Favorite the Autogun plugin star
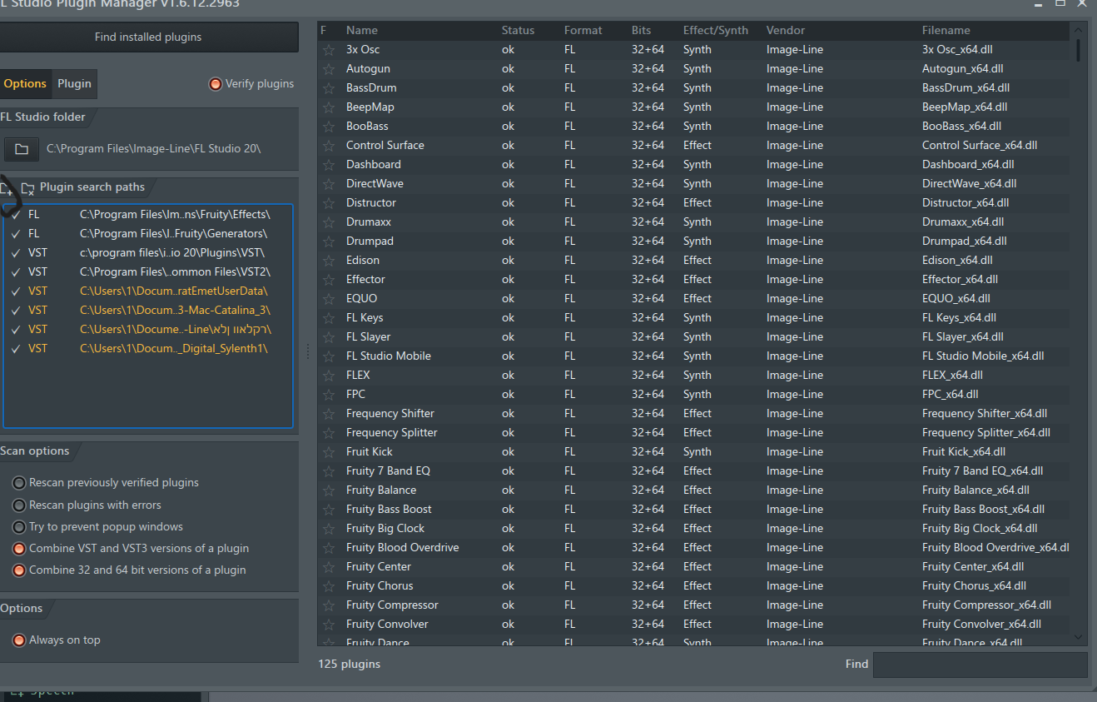This screenshot has height=702, width=1097. pos(329,69)
